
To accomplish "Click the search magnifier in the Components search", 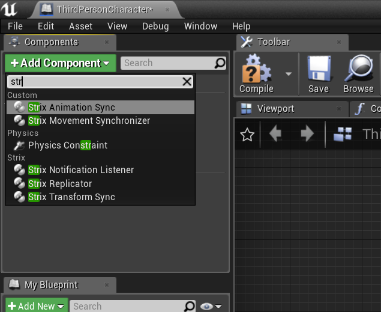I will click(220, 63).
